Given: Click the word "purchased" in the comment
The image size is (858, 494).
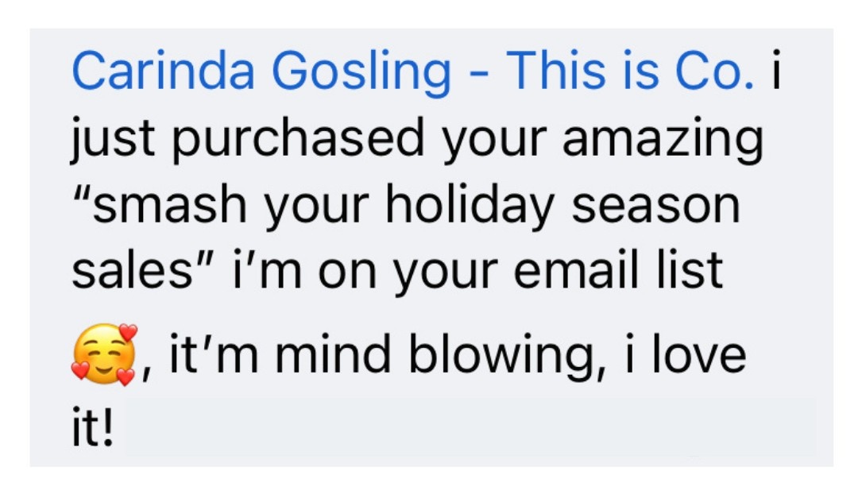Looking at the screenshot, I should (299, 140).
